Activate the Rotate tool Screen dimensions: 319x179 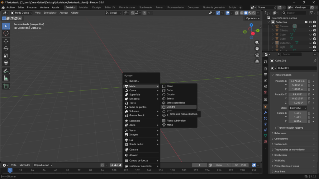point(6,48)
